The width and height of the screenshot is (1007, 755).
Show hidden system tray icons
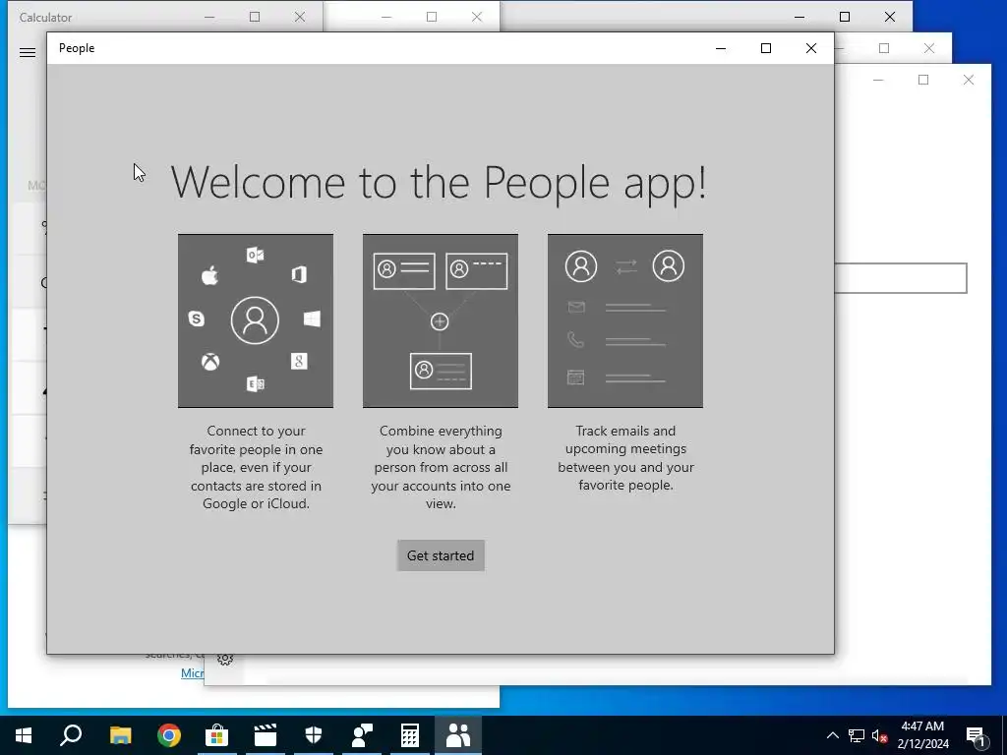click(x=832, y=735)
